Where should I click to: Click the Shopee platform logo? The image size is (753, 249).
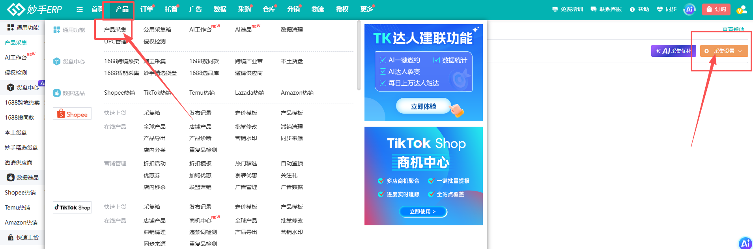pyautogui.click(x=72, y=114)
